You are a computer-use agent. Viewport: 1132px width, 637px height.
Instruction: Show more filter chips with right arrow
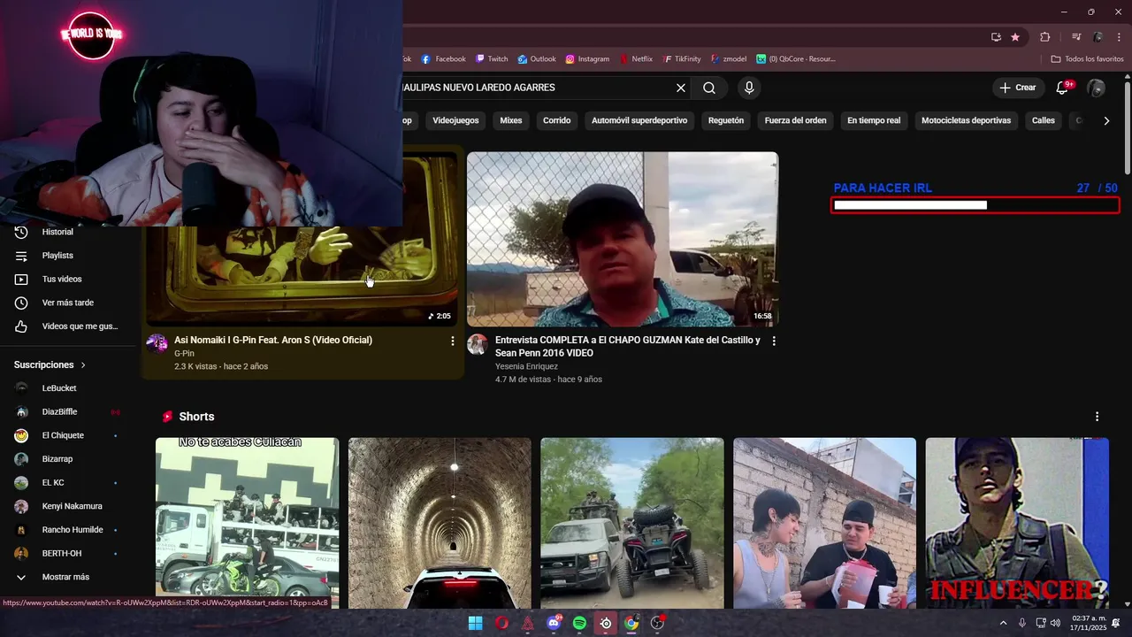click(x=1106, y=120)
